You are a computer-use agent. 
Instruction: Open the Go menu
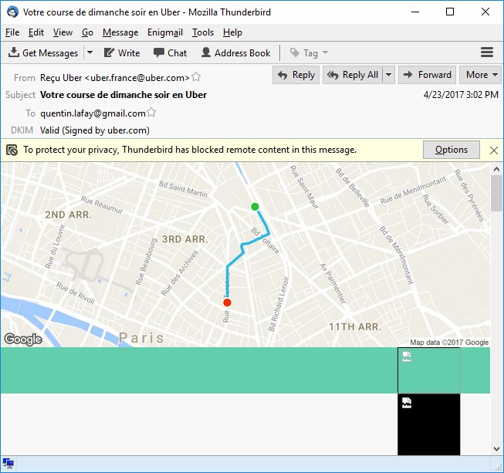click(87, 32)
